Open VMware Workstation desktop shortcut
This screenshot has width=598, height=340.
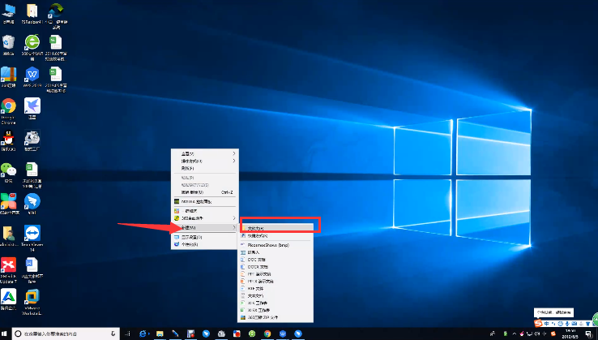pyautogui.click(x=33, y=297)
